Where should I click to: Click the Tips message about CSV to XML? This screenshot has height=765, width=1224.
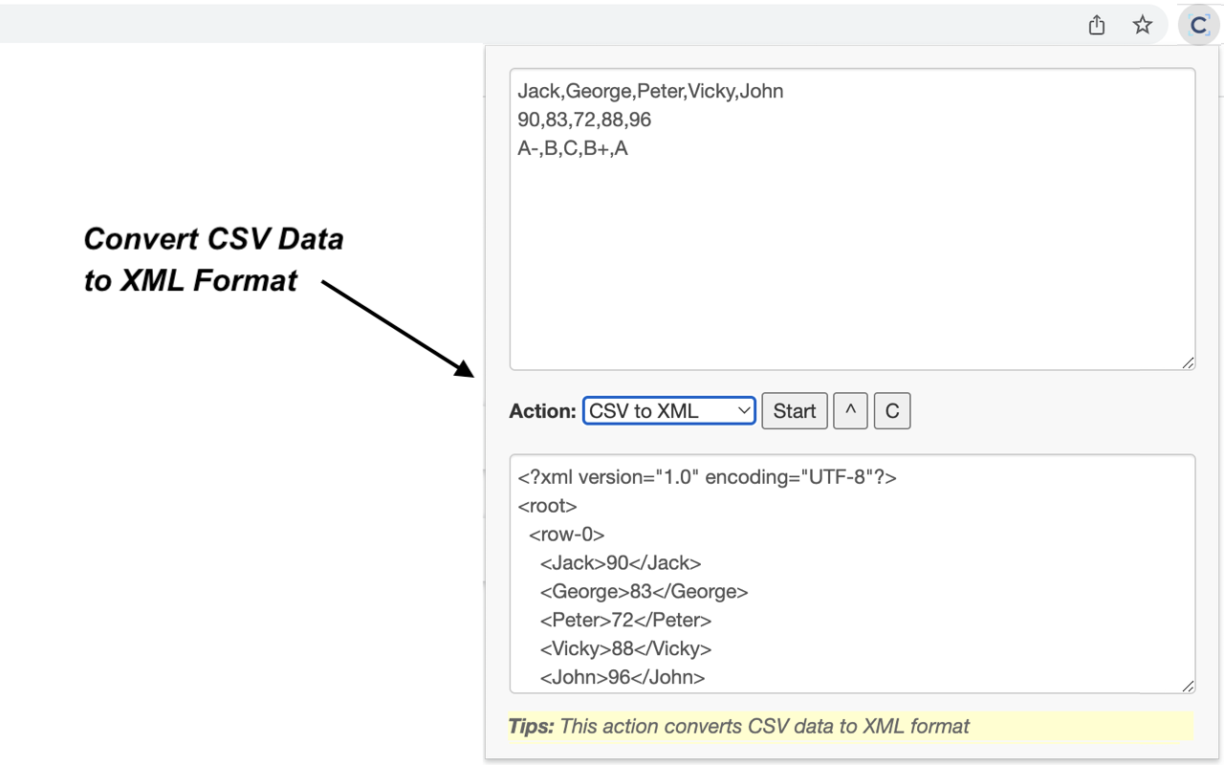tap(851, 726)
